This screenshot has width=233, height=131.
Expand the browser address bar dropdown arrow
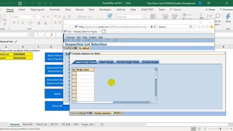tap(149, 27)
